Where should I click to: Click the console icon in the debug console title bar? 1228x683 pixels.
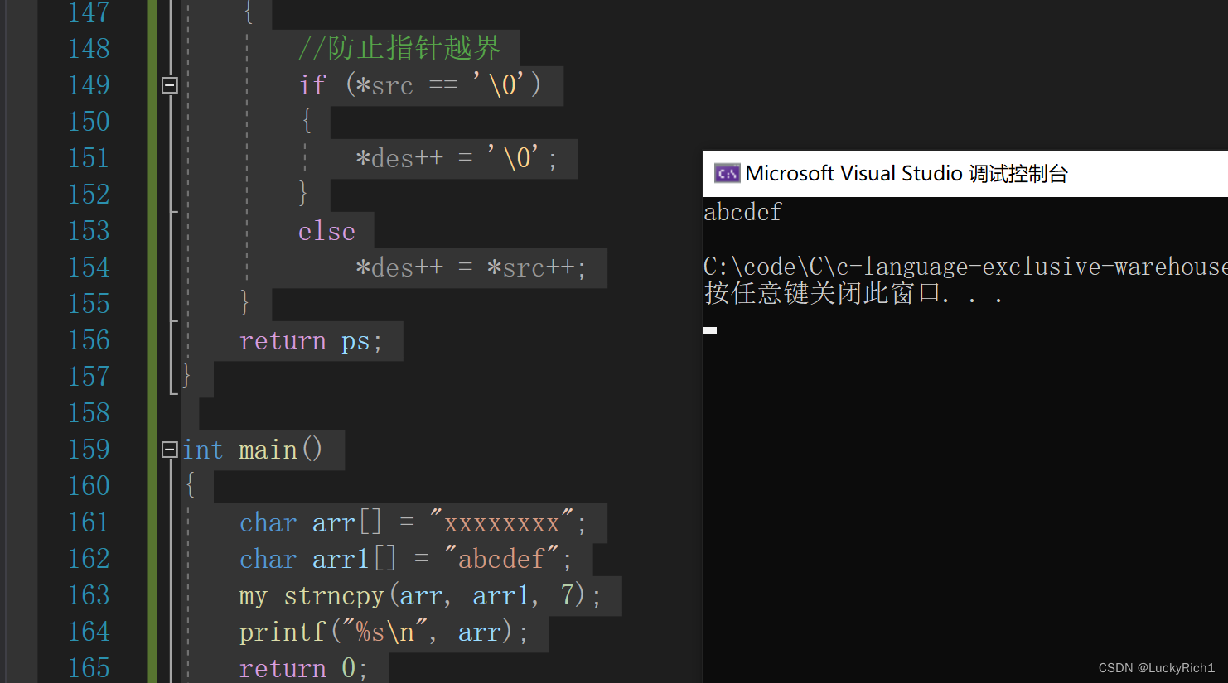[728, 173]
